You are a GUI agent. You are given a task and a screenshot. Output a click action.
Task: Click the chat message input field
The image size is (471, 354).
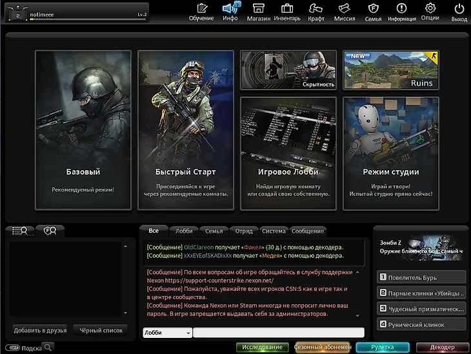[x=278, y=333]
